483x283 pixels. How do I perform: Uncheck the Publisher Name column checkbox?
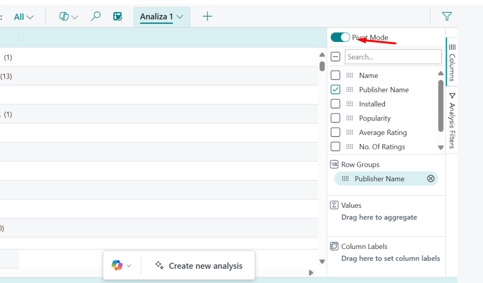pos(335,90)
